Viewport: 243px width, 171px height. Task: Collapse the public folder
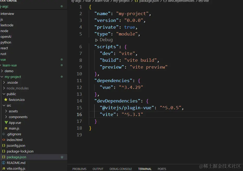[4, 94]
